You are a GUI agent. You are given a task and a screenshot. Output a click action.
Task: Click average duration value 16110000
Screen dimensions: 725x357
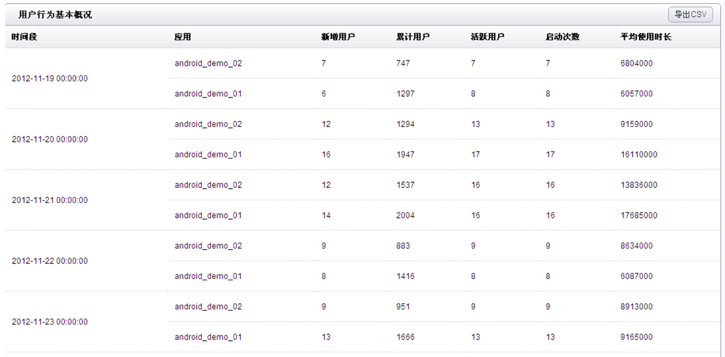[639, 155]
